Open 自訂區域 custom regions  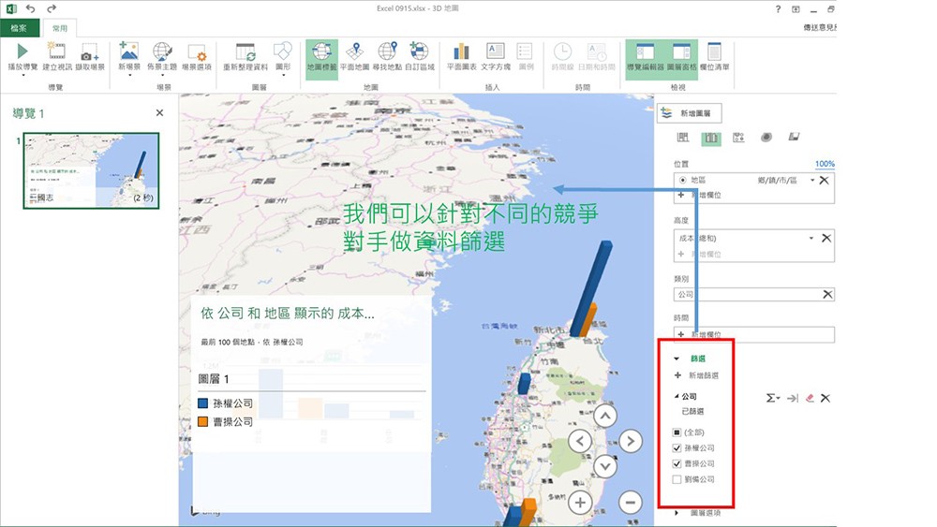coord(420,58)
